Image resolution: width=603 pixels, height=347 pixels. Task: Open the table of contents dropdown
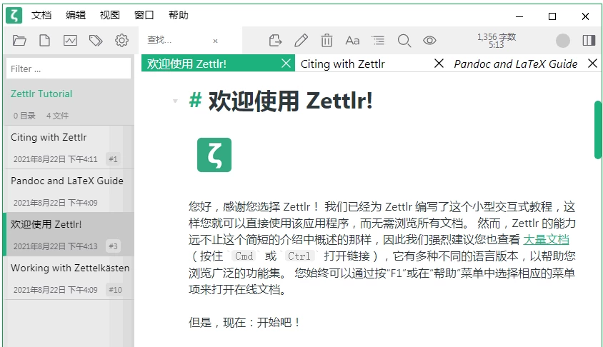378,41
